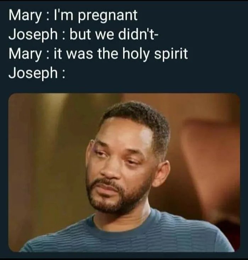Image resolution: width=248 pixels, height=260 pixels.
Task: Open the embedded photo of the man
Action: coord(124,173)
